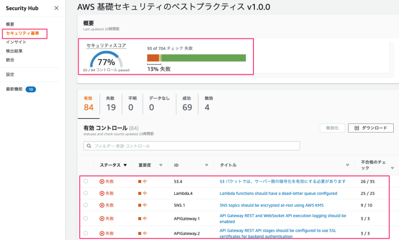This screenshot has width=399, height=240.
Task: Sort by the 重要度 column
Action: pos(150,165)
